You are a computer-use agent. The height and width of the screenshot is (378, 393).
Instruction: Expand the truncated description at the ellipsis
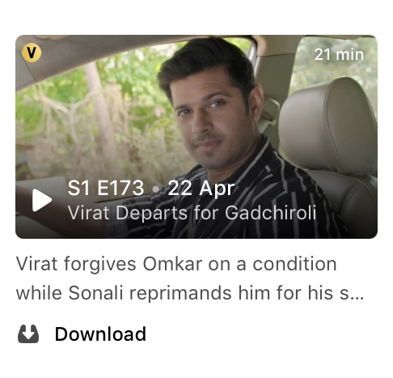tap(358, 297)
